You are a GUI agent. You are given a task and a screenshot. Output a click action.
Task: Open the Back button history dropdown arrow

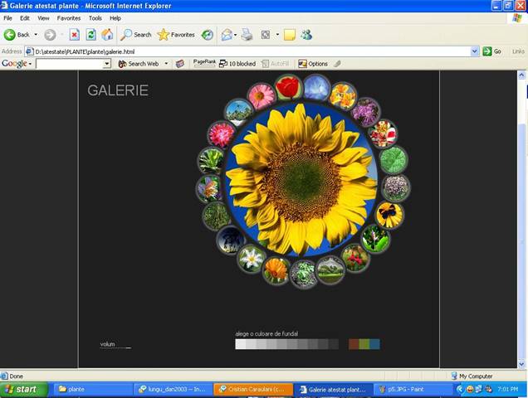click(x=37, y=35)
